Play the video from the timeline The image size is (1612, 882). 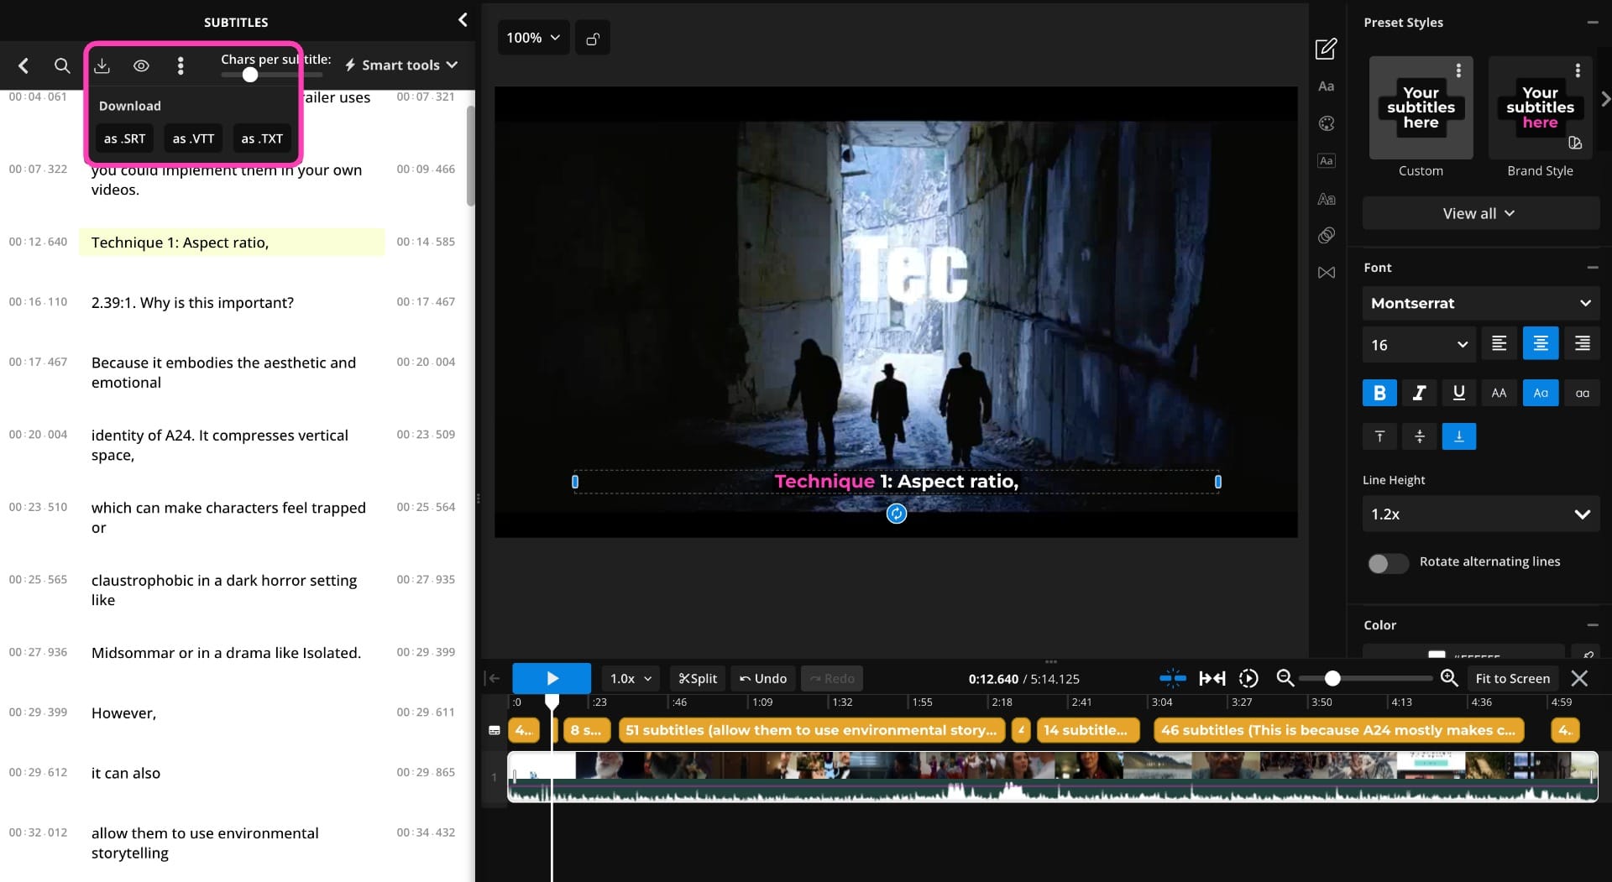[x=552, y=678]
